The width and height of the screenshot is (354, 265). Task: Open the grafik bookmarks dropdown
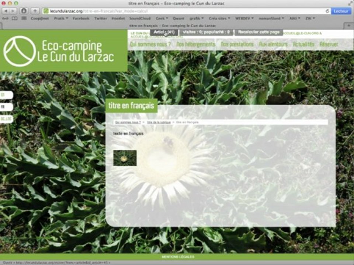[x=197, y=18]
